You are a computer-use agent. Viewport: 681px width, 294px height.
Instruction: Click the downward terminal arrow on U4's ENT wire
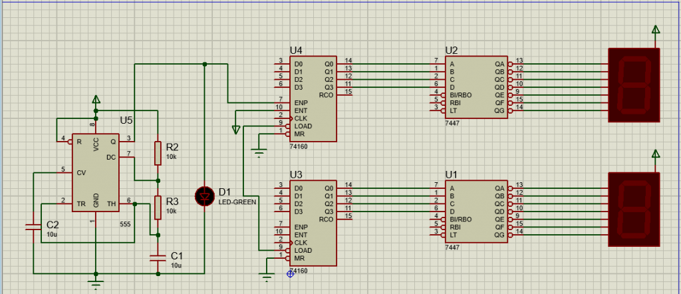point(236,130)
